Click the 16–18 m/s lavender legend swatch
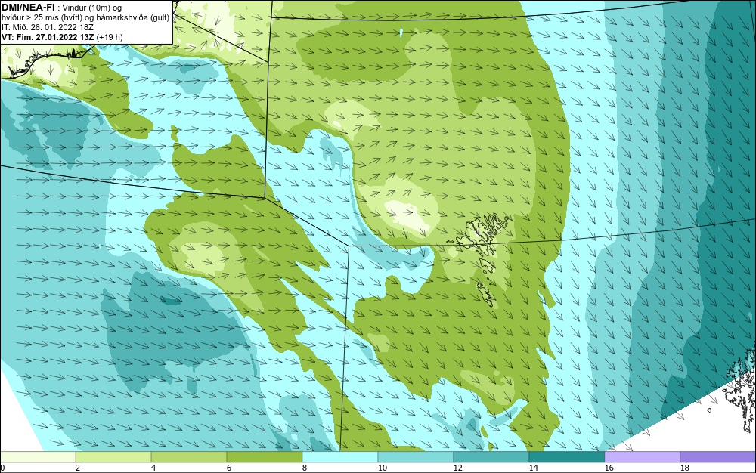This screenshot has height=473, width=756. tap(642, 456)
